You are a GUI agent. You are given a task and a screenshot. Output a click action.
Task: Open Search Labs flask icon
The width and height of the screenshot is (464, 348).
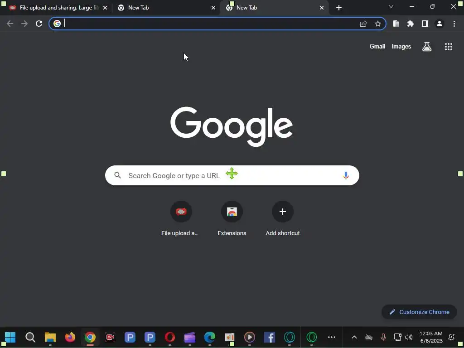coord(427,47)
